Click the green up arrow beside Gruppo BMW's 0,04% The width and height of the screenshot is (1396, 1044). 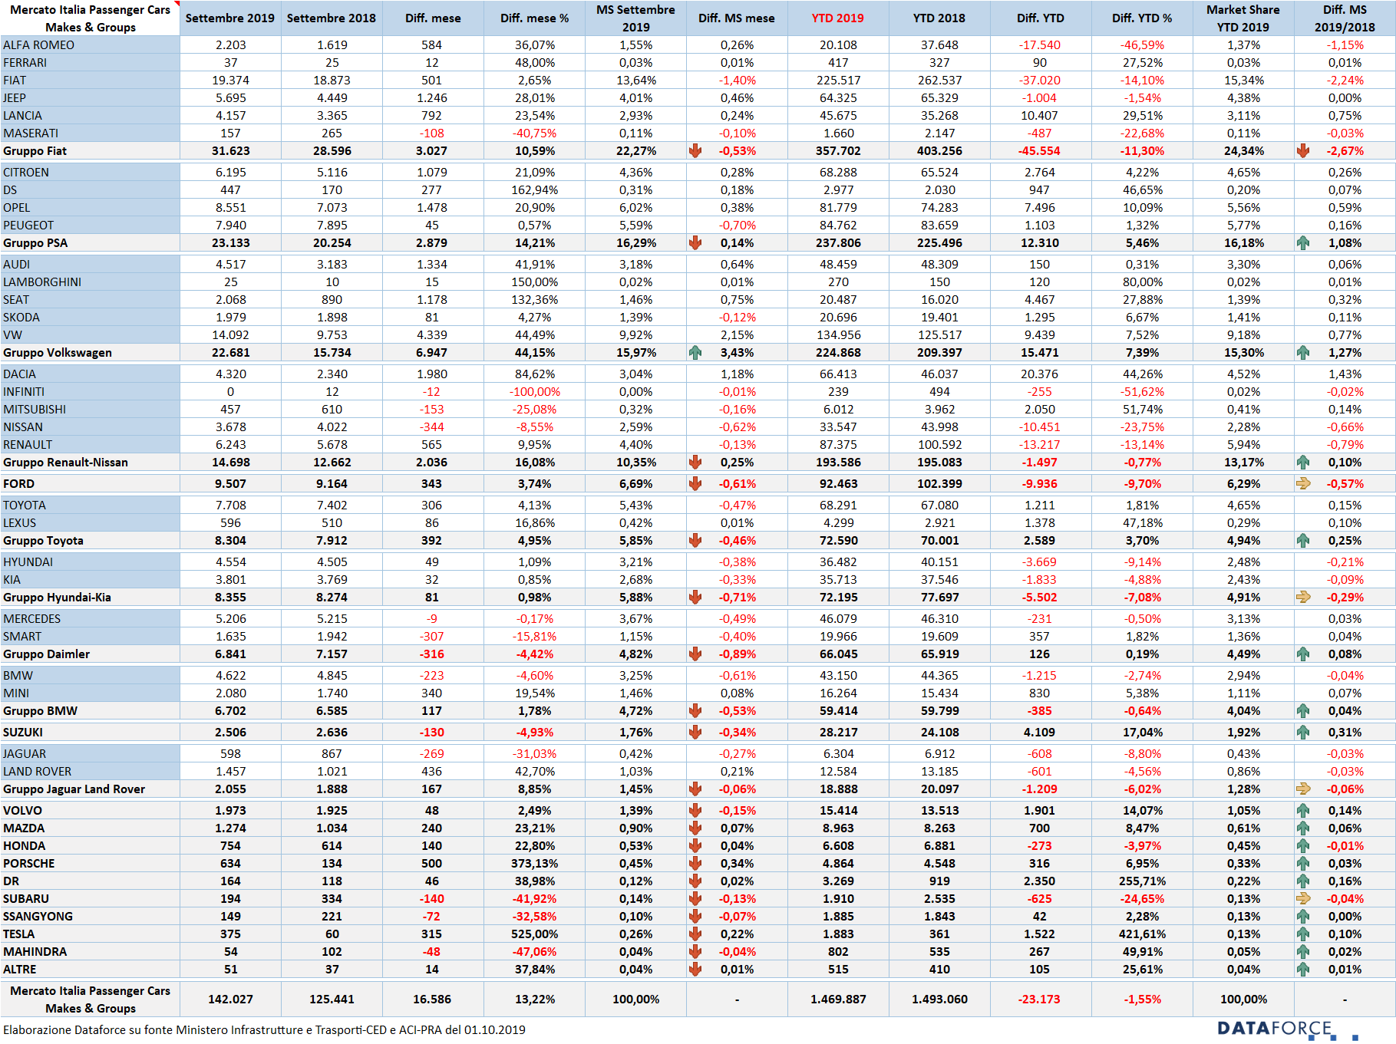tap(1303, 711)
